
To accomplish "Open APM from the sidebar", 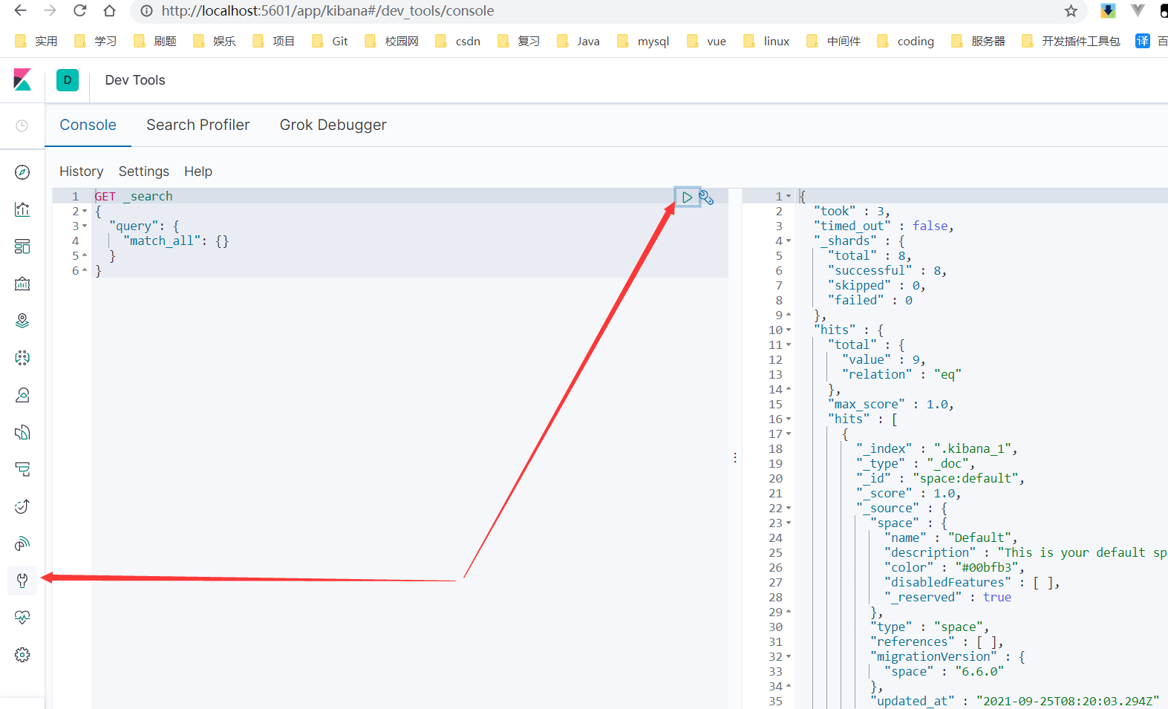I will (22, 469).
